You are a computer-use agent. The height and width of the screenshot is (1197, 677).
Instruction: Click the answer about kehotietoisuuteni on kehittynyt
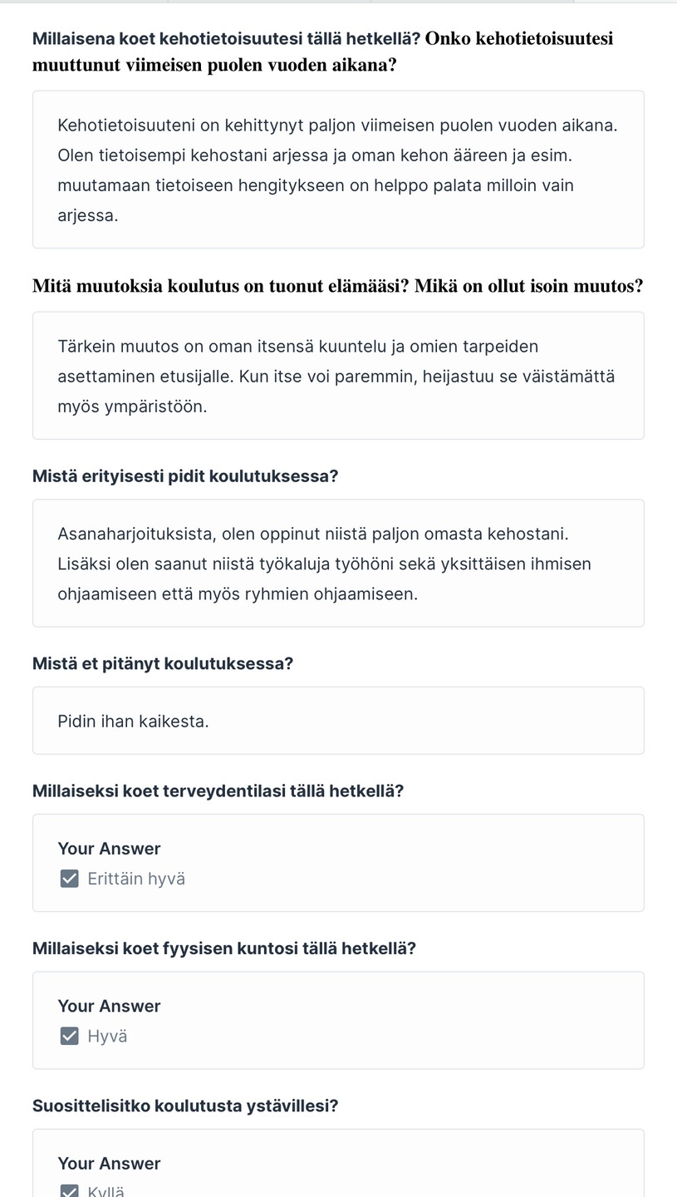(338, 170)
